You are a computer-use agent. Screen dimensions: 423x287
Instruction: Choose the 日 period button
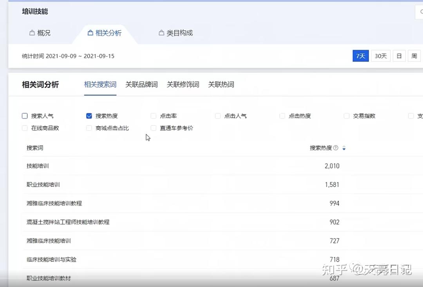coord(399,56)
